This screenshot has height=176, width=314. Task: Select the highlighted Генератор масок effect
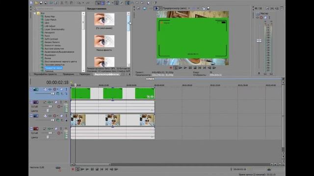pyautogui.click(x=53, y=68)
